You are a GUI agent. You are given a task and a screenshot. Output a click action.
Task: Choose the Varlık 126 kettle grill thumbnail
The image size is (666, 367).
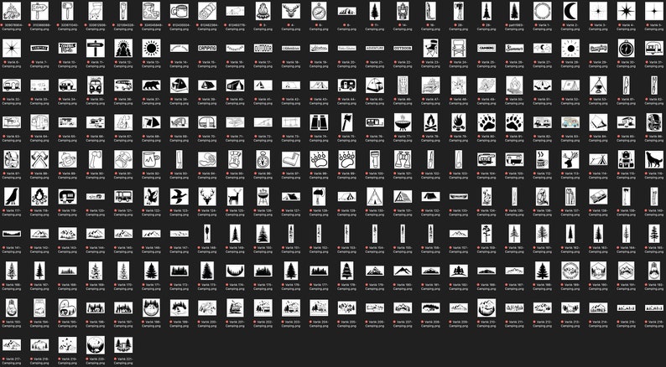pos(263,196)
